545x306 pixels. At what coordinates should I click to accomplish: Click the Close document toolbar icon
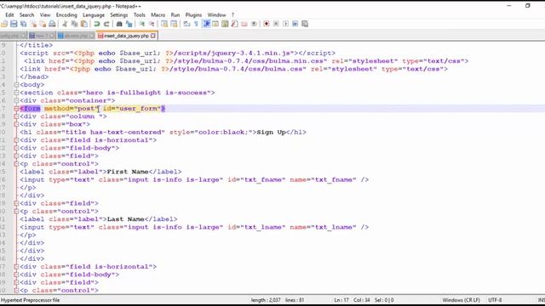(x=33, y=24)
